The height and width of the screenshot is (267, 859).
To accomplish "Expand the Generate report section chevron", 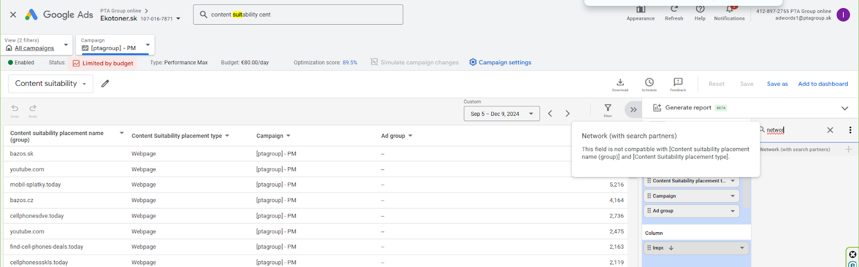I will point(845,108).
